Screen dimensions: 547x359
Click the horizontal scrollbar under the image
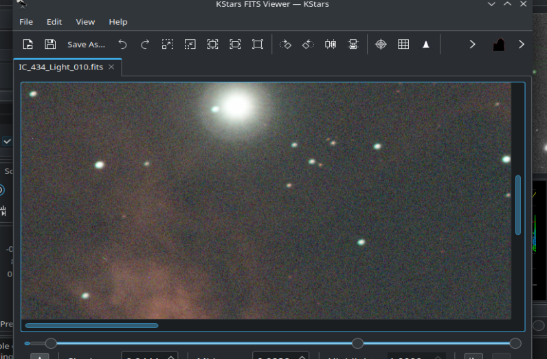point(92,325)
